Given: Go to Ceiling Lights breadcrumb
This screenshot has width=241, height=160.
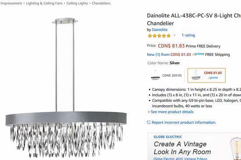Looking at the screenshot, I should click(77, 3).
